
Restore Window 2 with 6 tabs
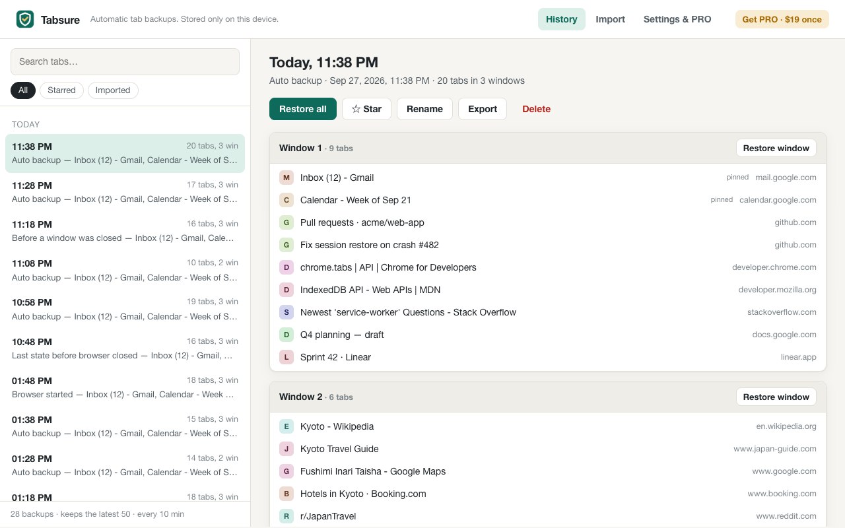pos(776,397)
